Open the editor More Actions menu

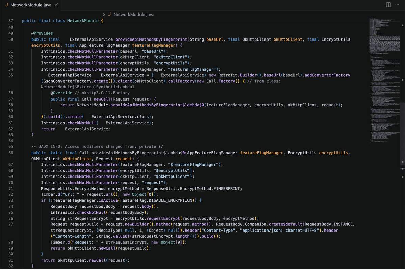397,5
